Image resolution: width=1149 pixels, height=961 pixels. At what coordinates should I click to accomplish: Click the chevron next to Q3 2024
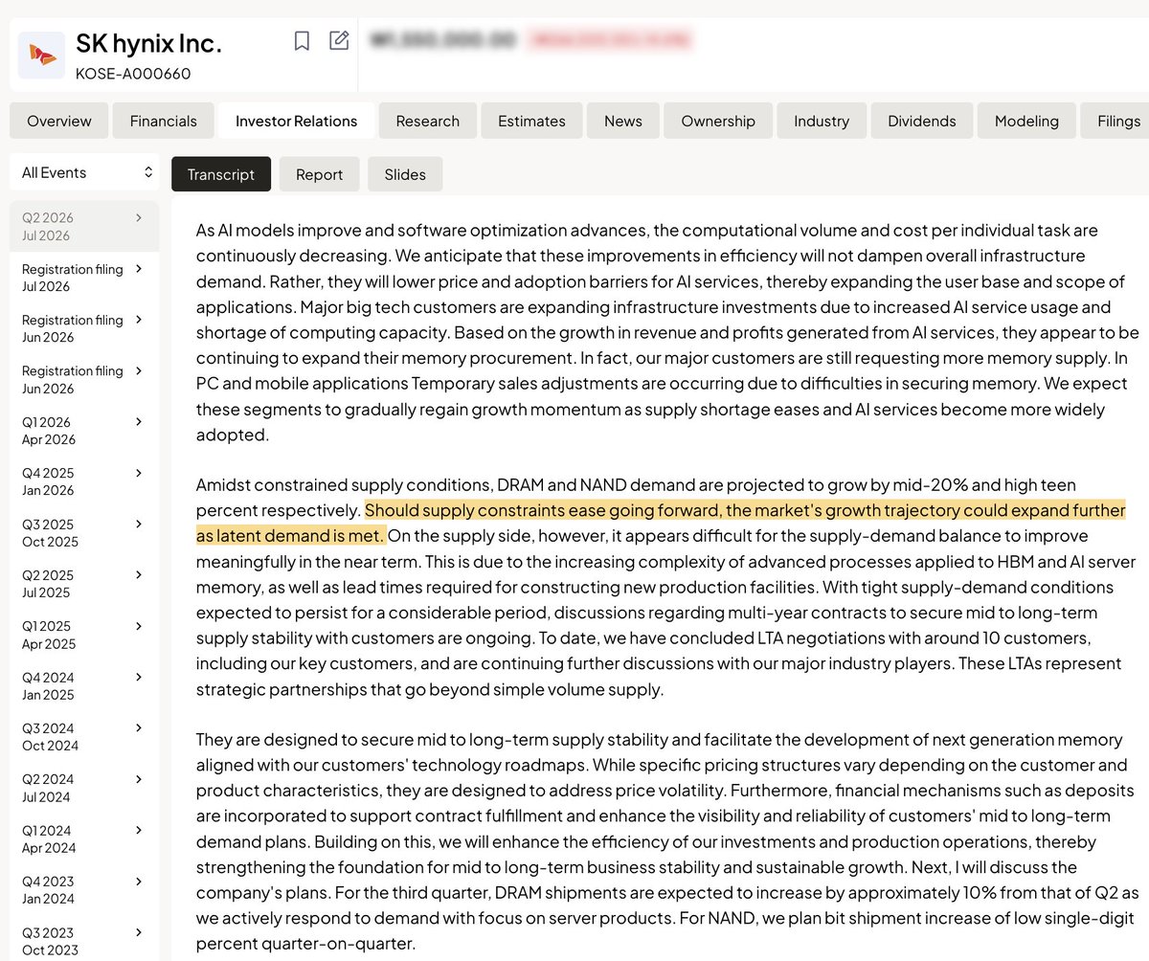point(139,727)
